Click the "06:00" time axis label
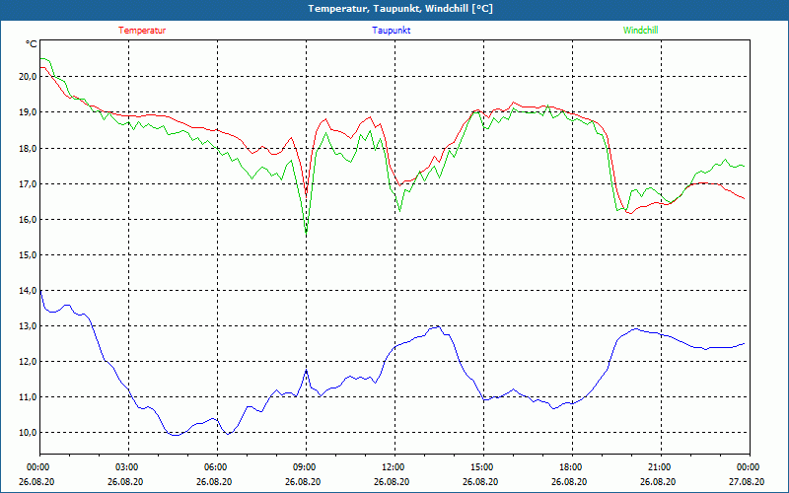This screenshot has width=789, height=493. 214,467
